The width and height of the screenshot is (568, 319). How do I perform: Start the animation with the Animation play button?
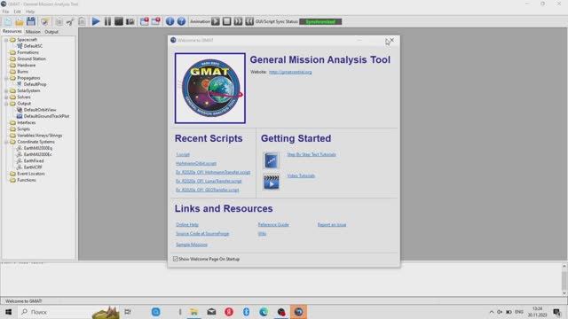[x=216, y=21]
